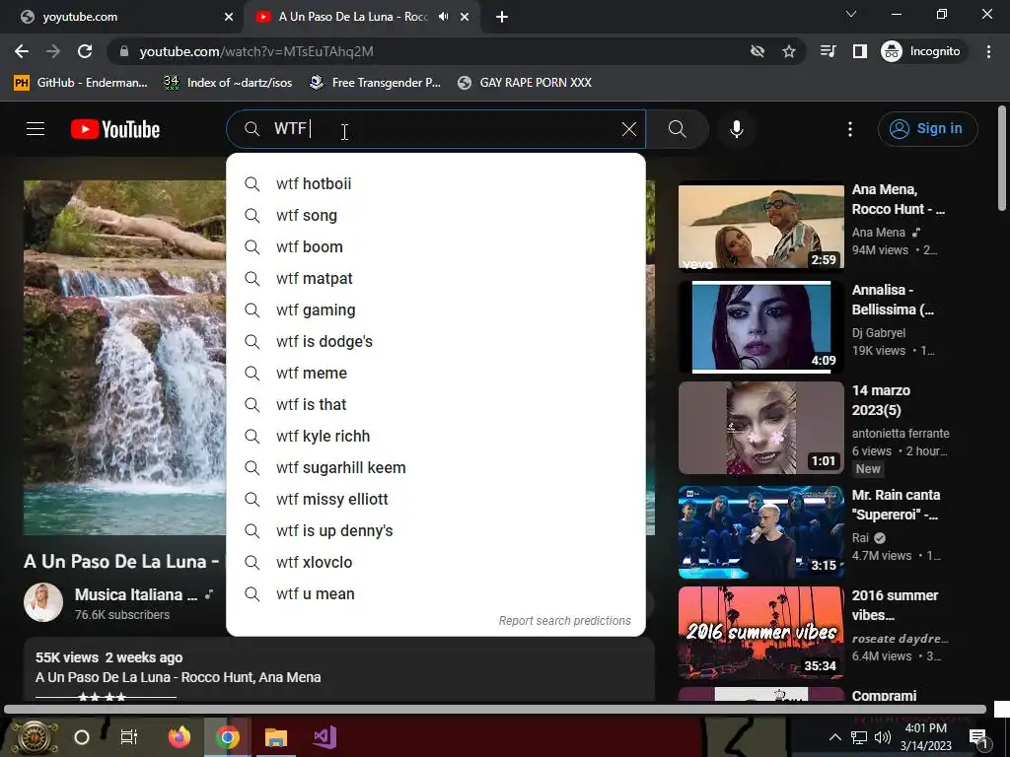Clear the search box text

point(628,129)
